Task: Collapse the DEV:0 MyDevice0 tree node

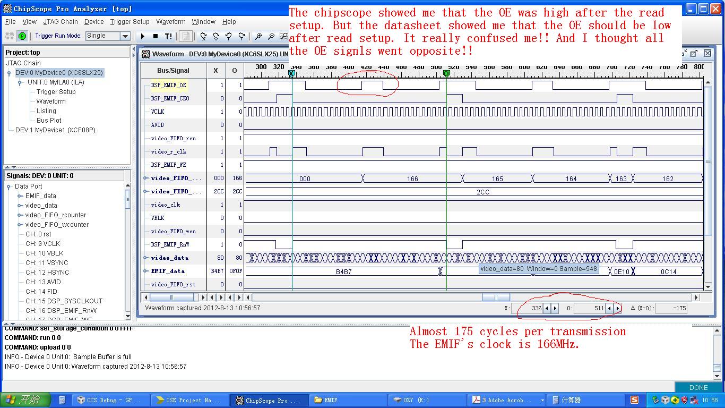Action: coord(9,73)
